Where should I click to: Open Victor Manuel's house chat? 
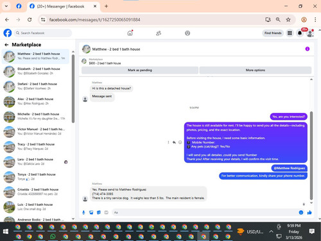pos(35,131)
